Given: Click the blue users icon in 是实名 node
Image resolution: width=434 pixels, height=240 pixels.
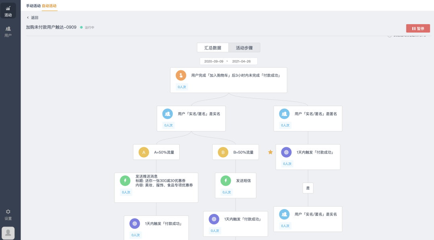Looking at the screenshot, I should coord(168,114).
